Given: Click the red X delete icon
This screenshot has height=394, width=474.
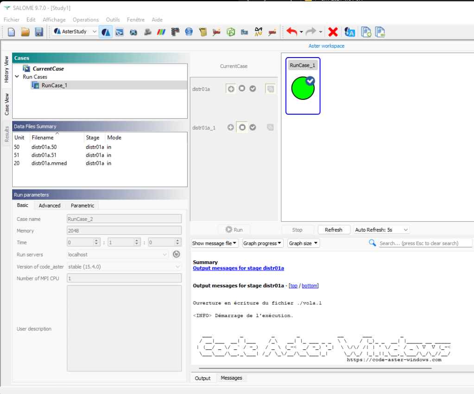Looking at the screenshot, I should point(333,32).
